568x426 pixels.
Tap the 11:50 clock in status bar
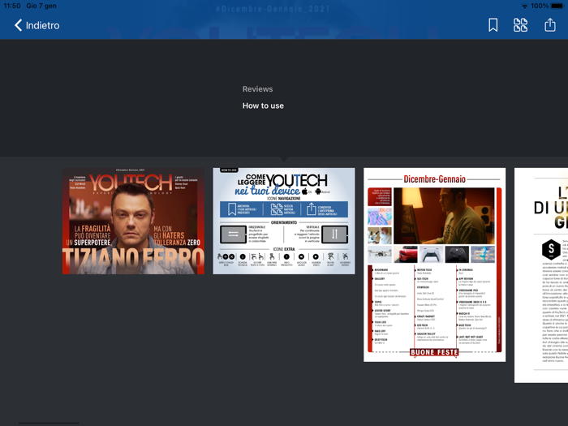[x=12, y=6]
